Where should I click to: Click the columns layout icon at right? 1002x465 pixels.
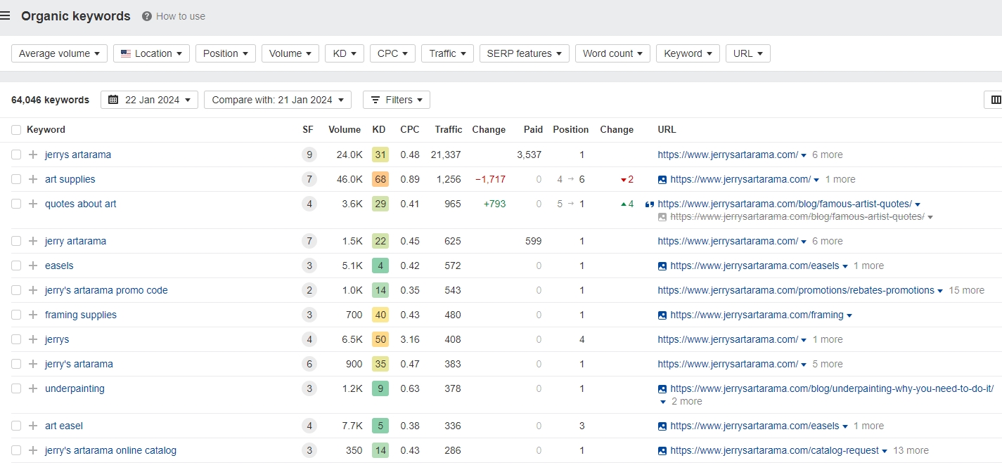pyautogui.click(x=996, y=100)
